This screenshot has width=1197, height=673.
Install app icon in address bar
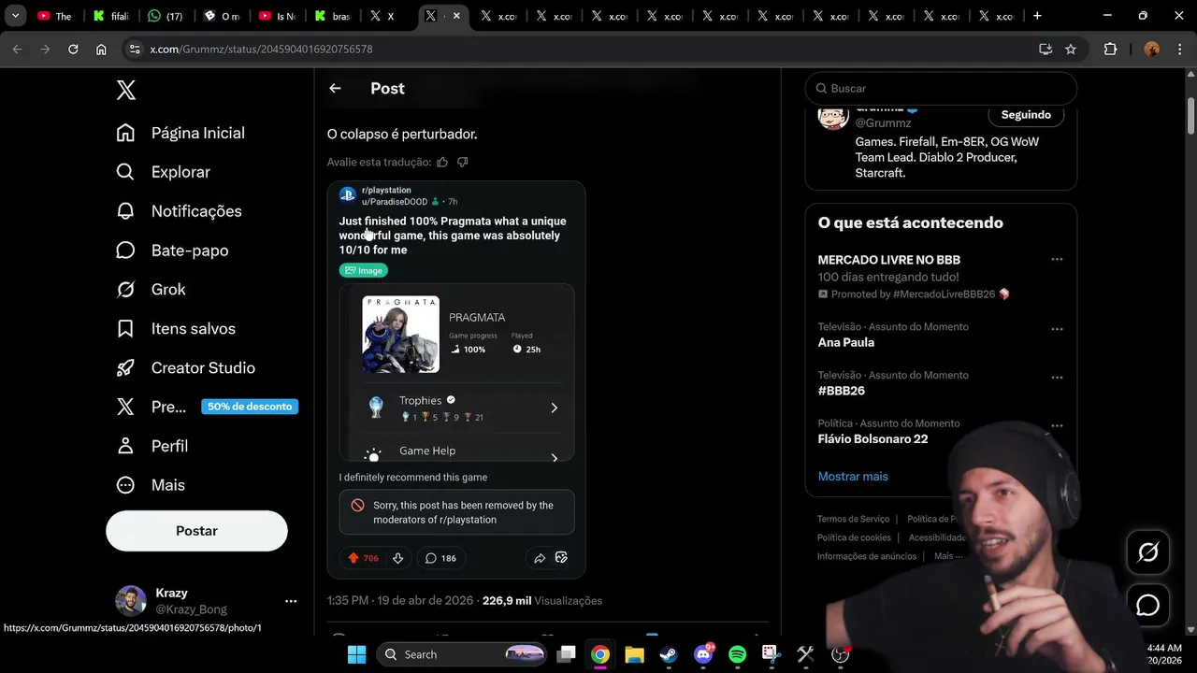pyautogui.click(x=1046, y=49)
